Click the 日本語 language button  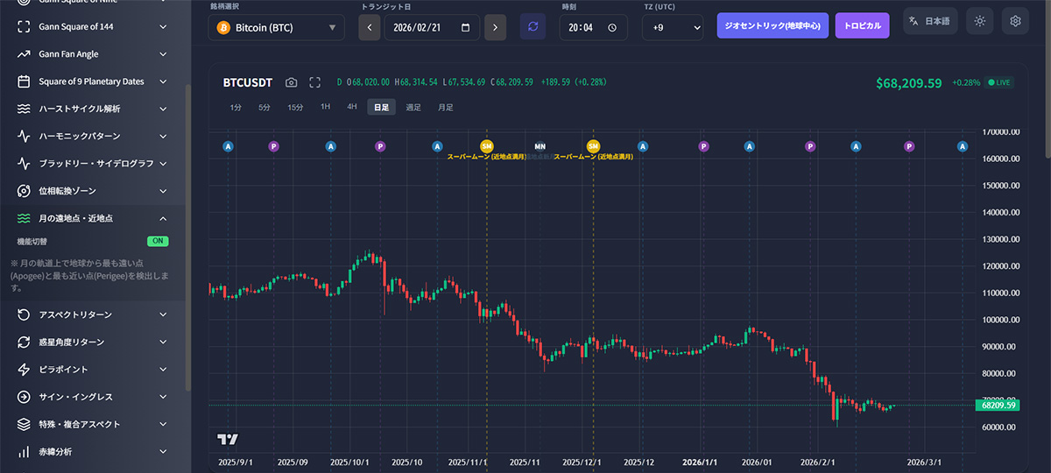click(x=930, y=21)
